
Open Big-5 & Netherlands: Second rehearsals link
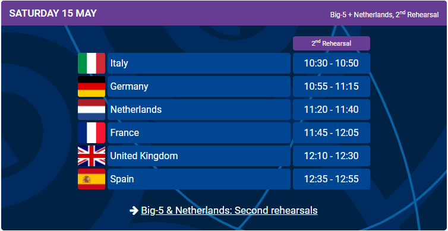coord(229,210)
